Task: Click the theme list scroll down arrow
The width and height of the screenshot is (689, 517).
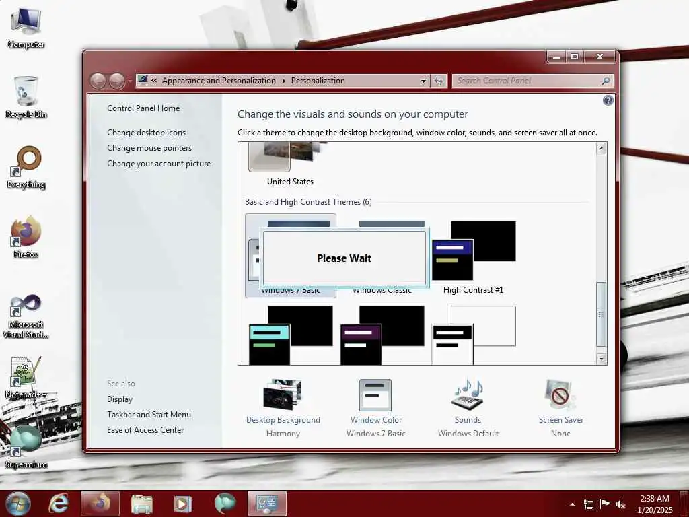Action: 601,359
